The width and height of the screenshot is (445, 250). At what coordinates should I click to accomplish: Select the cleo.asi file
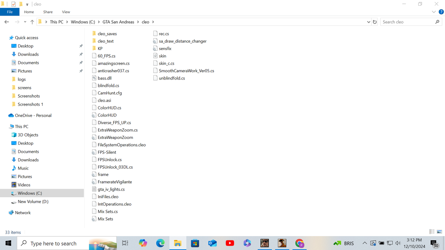(102, 100)
